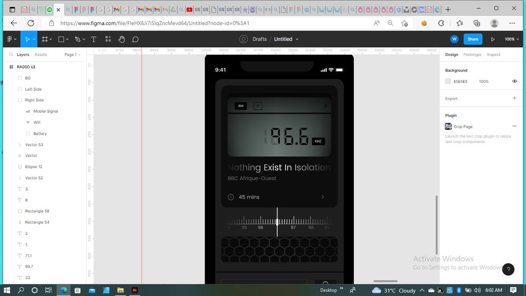The height and width of the screenshot is (296, 526).
Task: Open the Page 1 dropdown
Action: 72,55
